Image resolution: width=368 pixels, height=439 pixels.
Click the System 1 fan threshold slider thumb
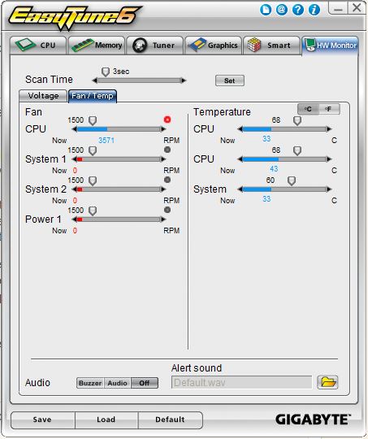93,150
